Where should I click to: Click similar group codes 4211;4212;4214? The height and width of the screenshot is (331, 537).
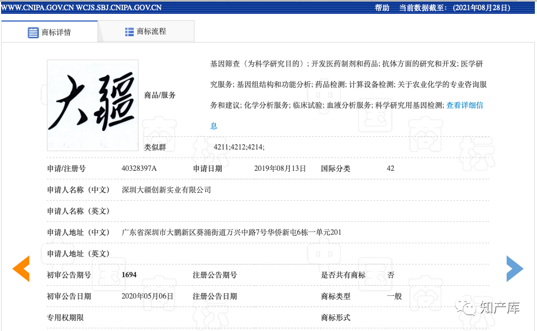tap(239, 147)
